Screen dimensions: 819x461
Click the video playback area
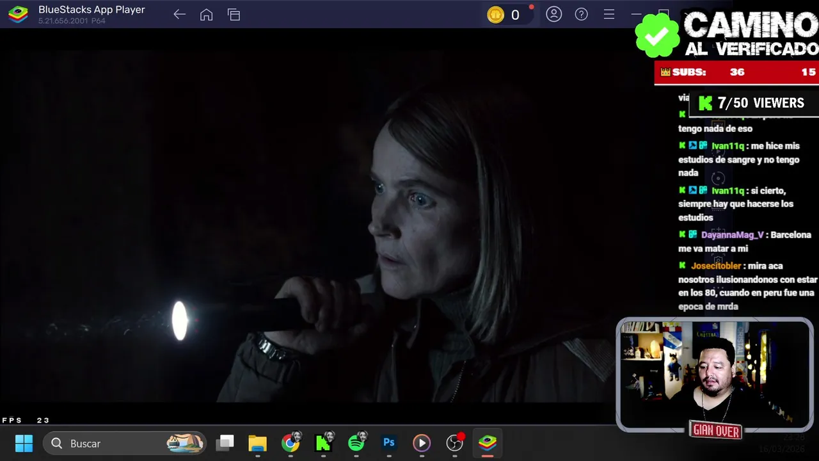pos(307,226)
